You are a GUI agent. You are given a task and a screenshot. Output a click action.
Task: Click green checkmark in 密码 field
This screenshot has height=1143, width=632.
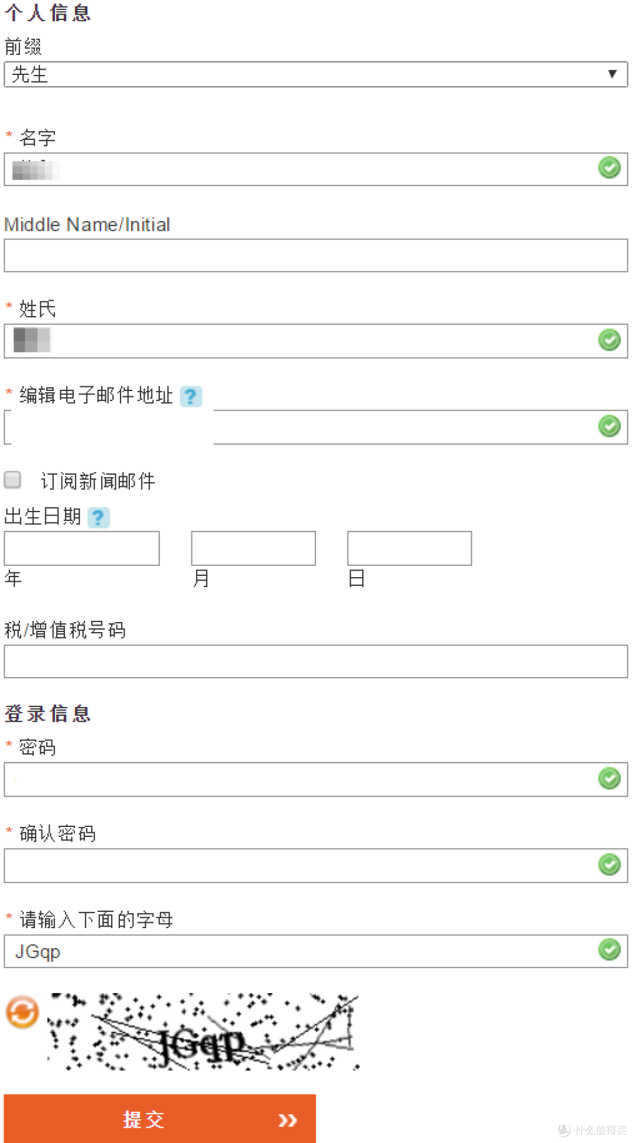tap(609, 778)
